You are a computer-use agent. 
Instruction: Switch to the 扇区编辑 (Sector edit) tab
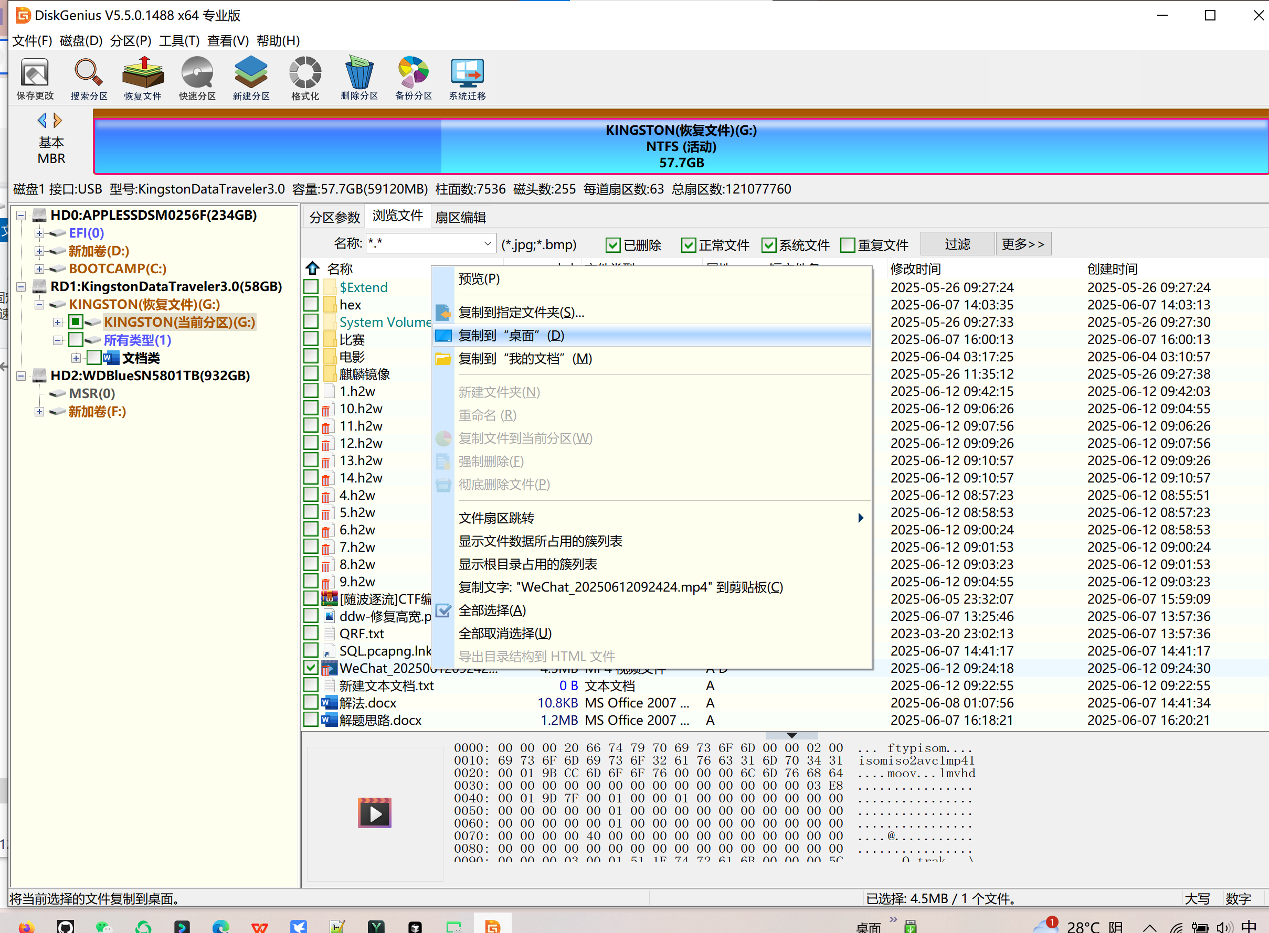(460, 218)
